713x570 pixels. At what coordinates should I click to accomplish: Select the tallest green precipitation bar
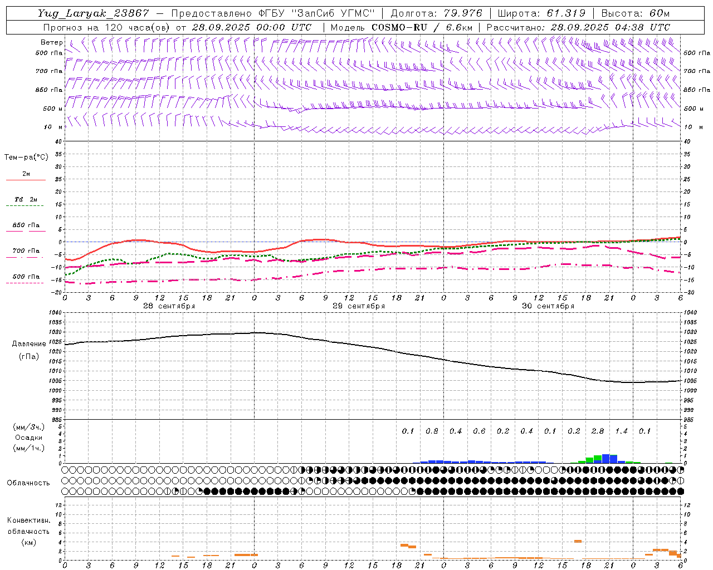click(x=598, y=459)
